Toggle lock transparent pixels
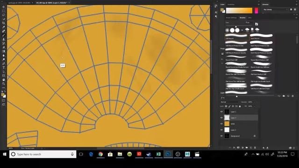The width and height of the screenshot is (299, 168). [x=226, y=106]
